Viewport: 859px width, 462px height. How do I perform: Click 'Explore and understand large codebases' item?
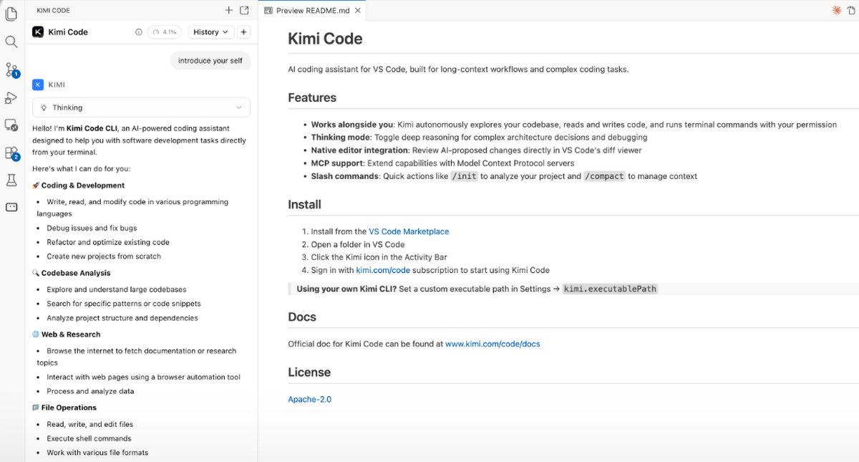tap(117, 289)
